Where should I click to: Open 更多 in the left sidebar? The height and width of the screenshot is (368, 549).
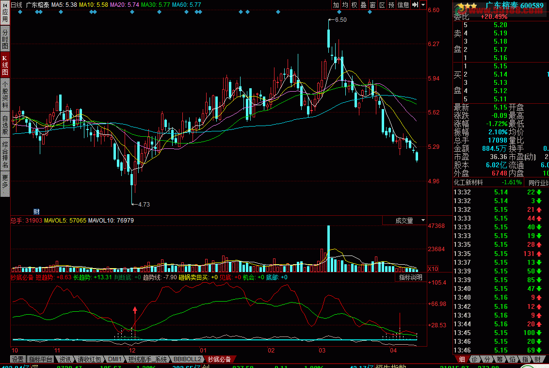(5, 184)
